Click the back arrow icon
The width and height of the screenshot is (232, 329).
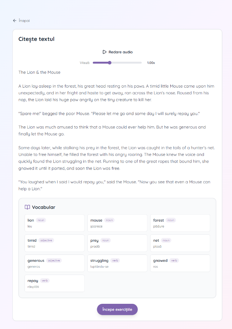coord(15,20)
